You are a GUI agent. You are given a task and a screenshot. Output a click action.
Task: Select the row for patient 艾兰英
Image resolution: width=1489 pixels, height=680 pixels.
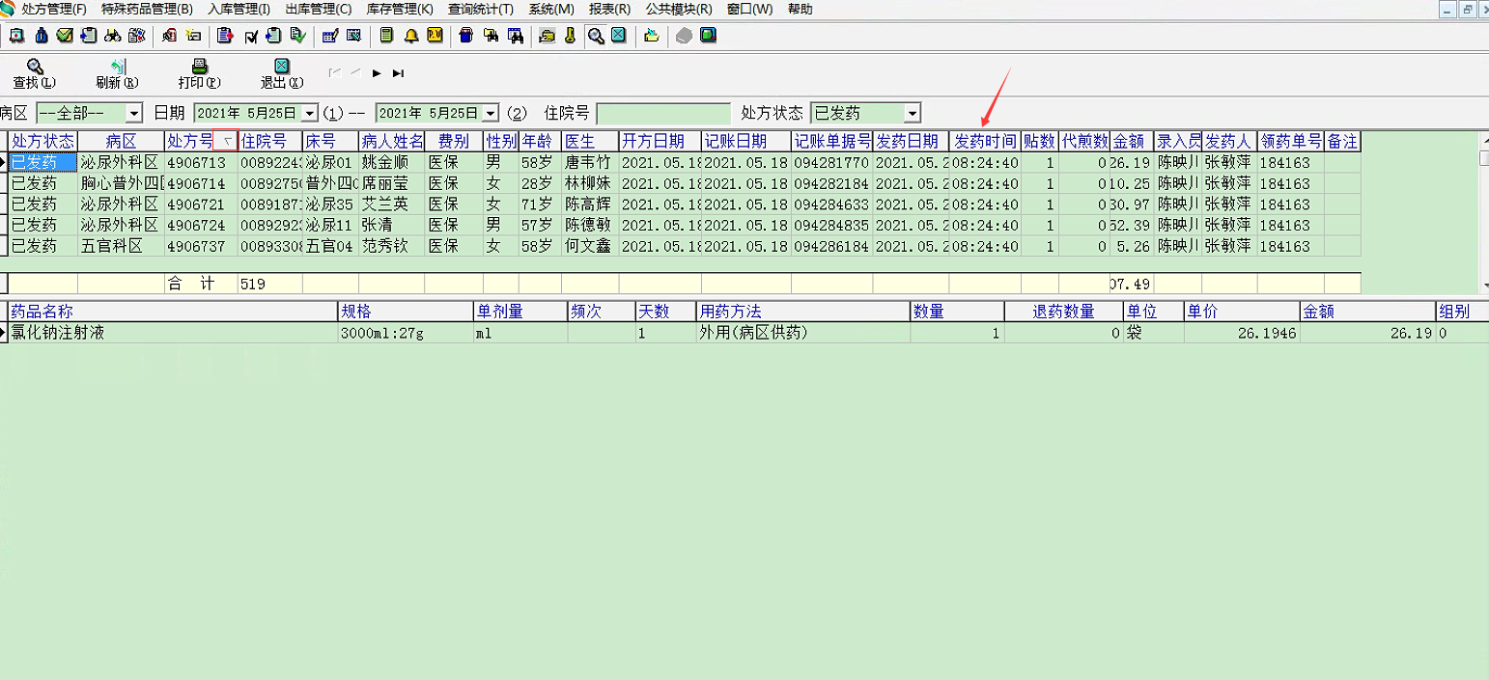(x=685, y=204)
